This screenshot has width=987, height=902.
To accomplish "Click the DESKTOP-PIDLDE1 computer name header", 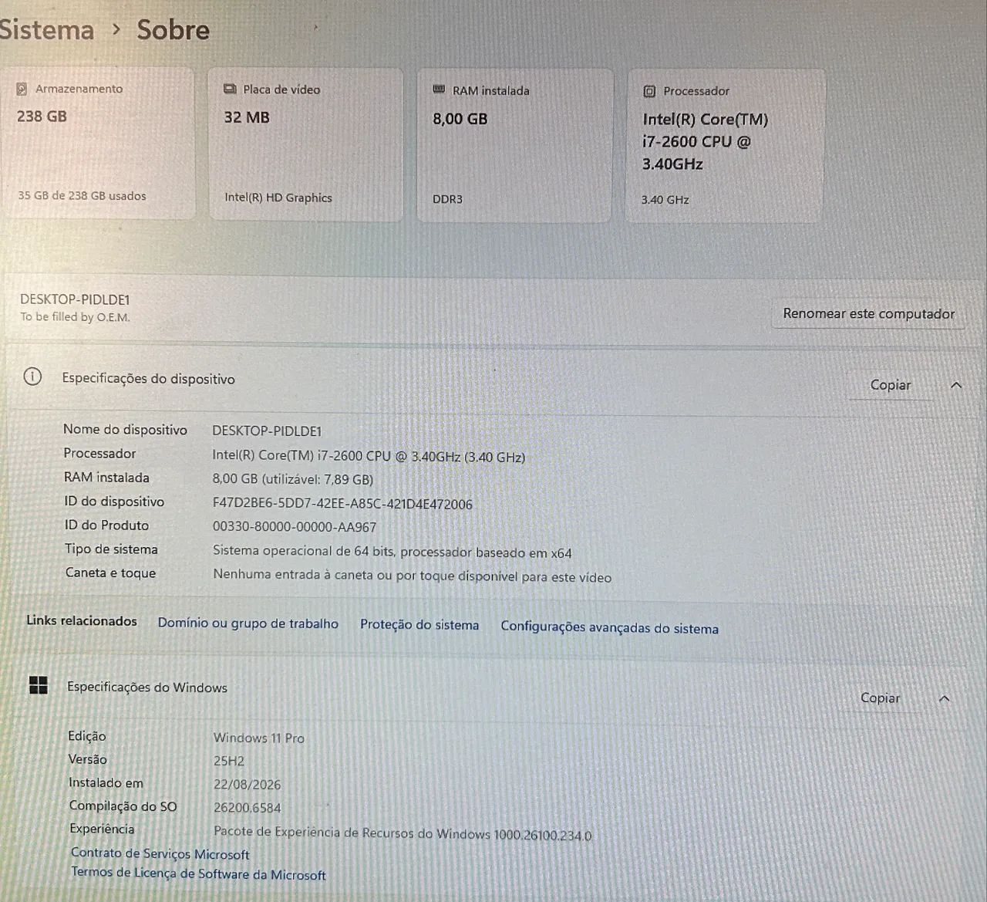I will pyautogui.click(x=75, y=299).
